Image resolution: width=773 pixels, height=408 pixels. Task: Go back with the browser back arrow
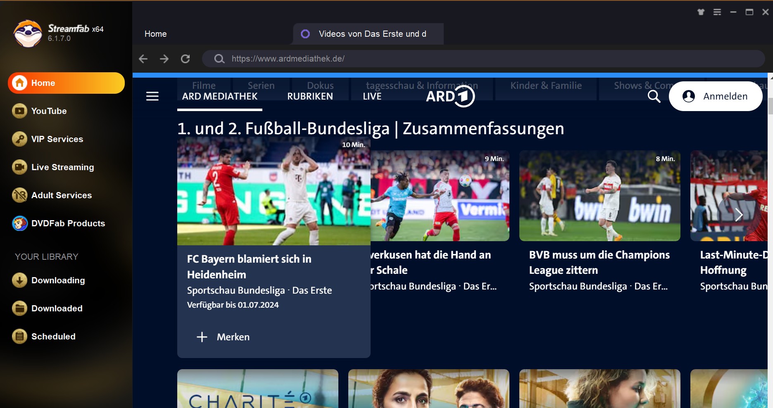(143, 59)
